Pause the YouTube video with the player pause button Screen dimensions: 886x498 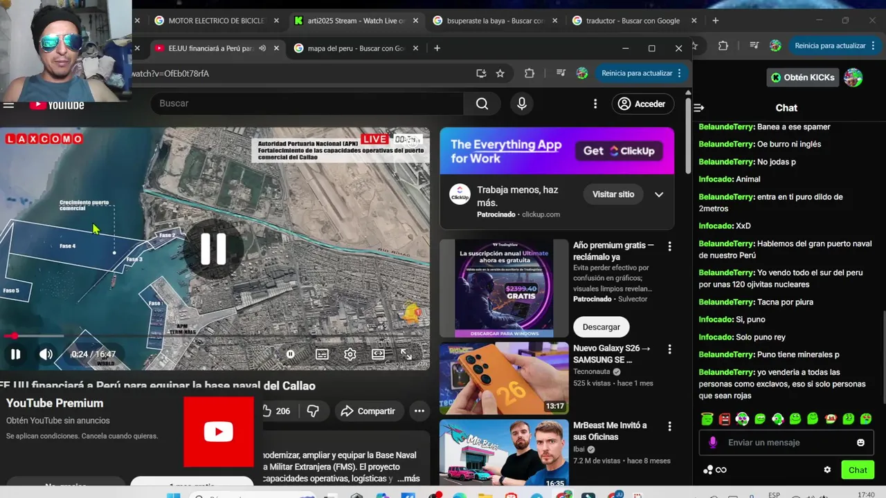(x=15, y=354)
